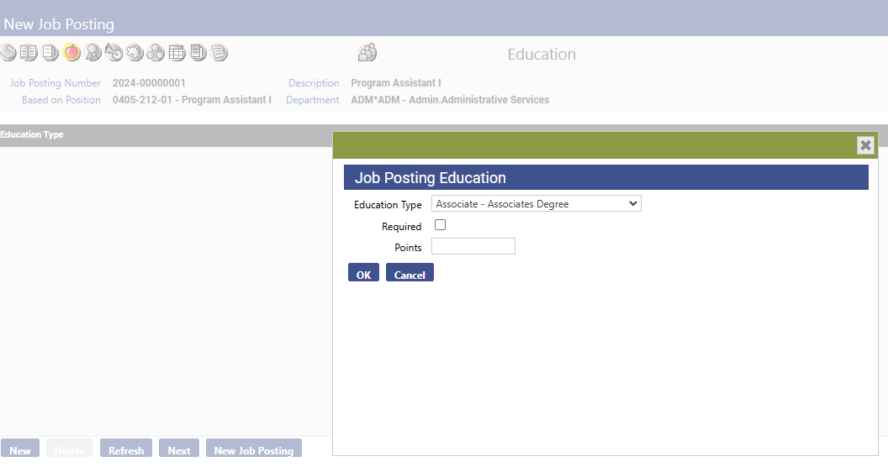The image size is (888, 467).
Task: Click the open book toolbar icon
Action: click(x=29, y=53)
